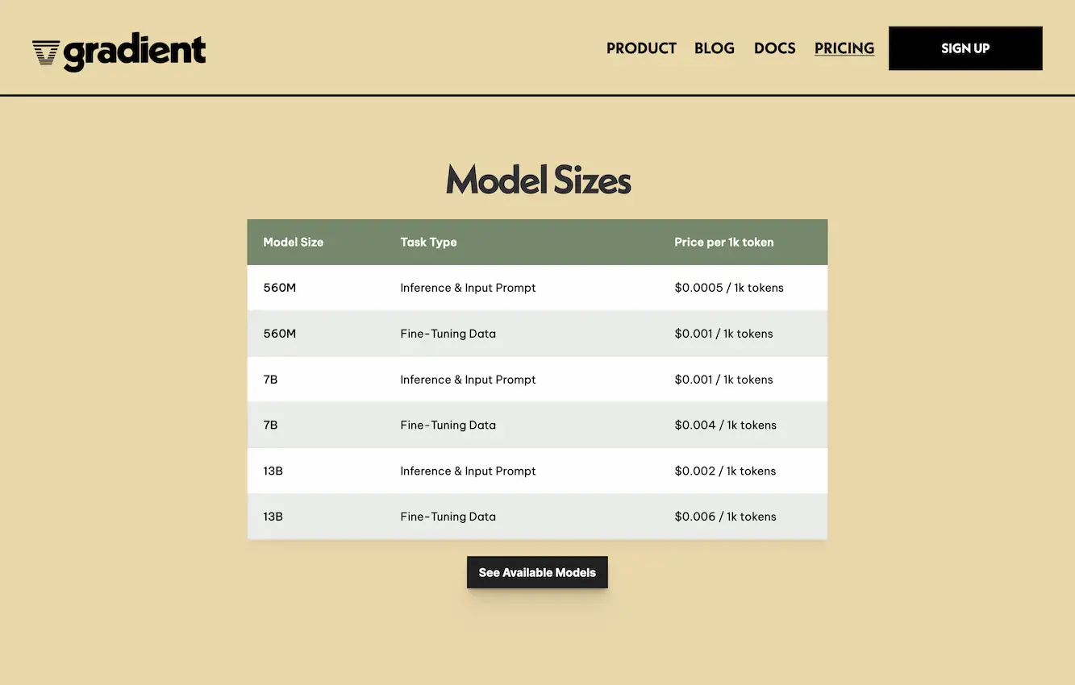Click 560M in the Inference row
This screenshot has width=1075, height=685.
pyautogui.click(x=280, y=288)
